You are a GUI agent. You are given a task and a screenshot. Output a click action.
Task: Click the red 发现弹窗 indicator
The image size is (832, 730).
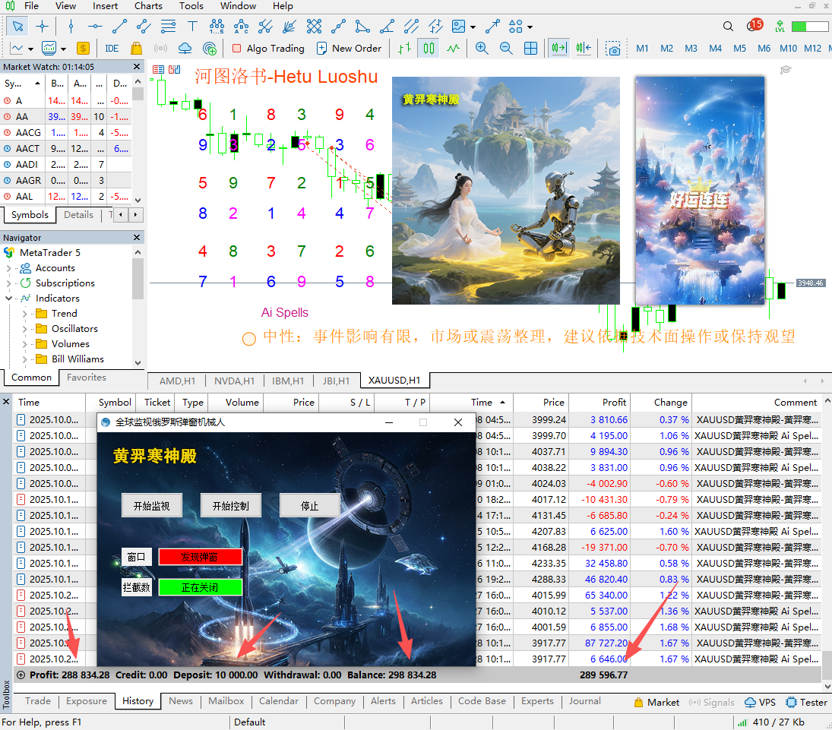pyautogui.click(x=201, y=557)
